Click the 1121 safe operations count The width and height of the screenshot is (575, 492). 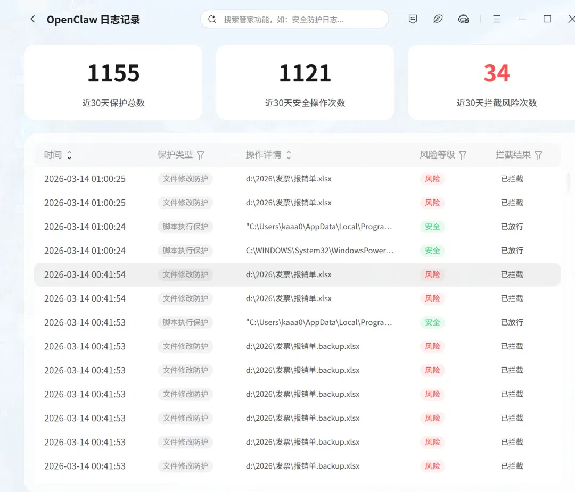[305, 73]
